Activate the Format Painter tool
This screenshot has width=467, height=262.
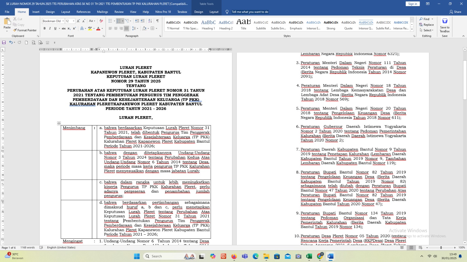pos(25,30)
